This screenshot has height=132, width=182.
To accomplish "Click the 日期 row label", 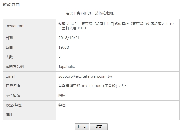I will pos(9,38).
